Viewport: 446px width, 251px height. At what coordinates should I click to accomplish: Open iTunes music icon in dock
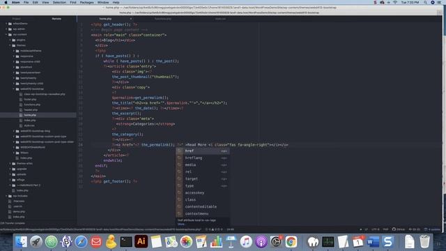(246, 242)
